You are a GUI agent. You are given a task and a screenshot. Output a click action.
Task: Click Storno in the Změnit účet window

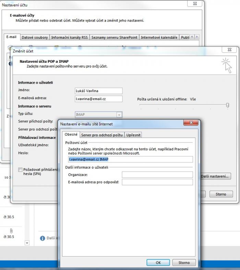click(220, 194)
